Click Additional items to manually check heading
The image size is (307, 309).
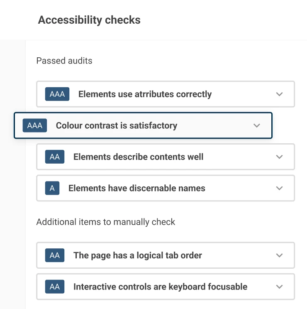(106, 222)
